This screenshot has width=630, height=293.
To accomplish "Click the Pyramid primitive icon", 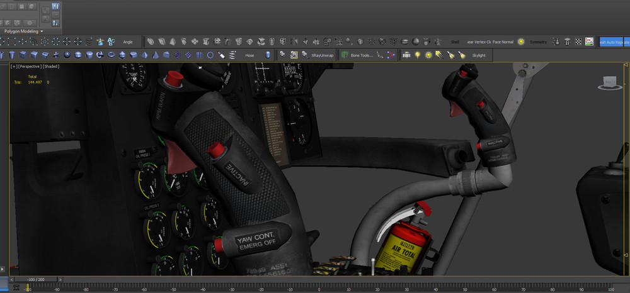I will coord(145,55).
